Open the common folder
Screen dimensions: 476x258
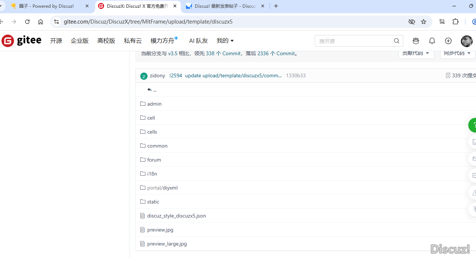(157, 146)
